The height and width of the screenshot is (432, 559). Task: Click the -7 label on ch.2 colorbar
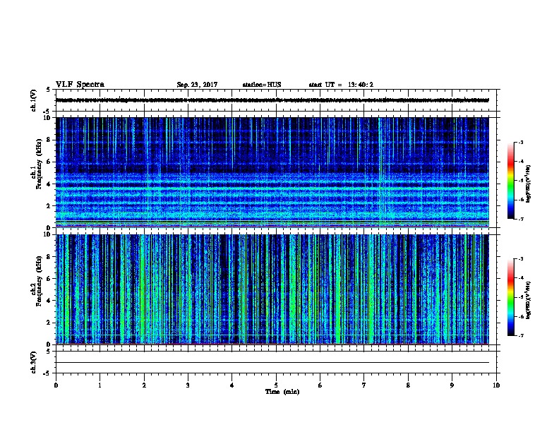tap(521, 335)
